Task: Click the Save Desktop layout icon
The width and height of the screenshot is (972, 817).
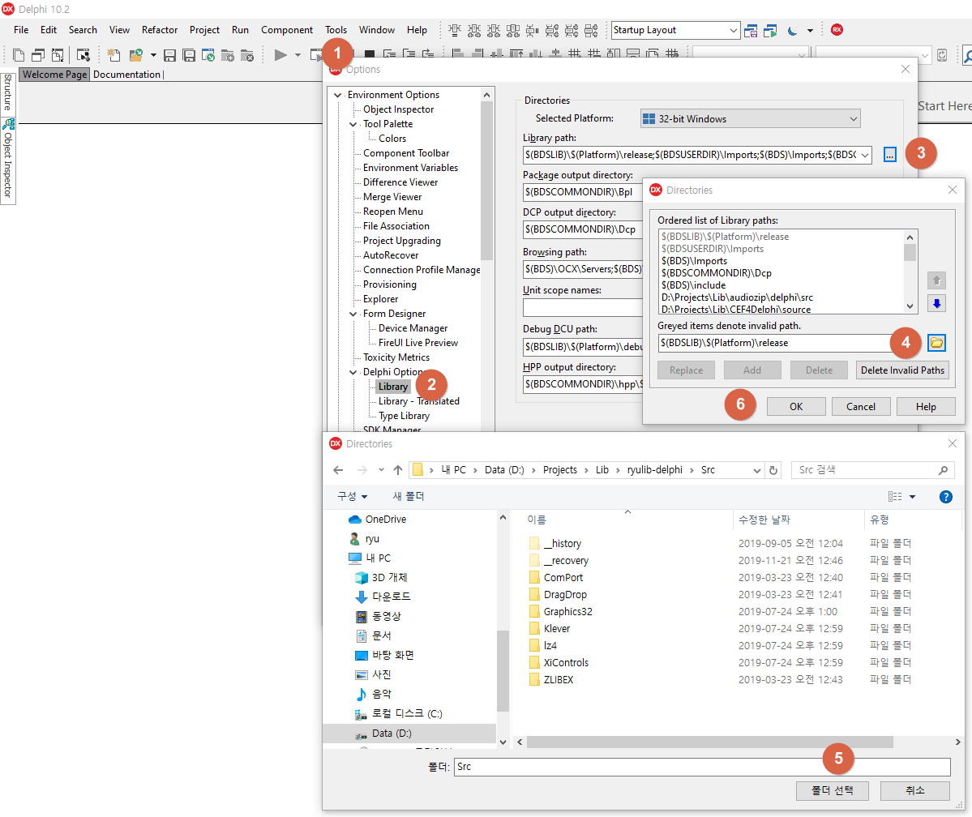Action: pyautogui.click(x=751, y=30)
